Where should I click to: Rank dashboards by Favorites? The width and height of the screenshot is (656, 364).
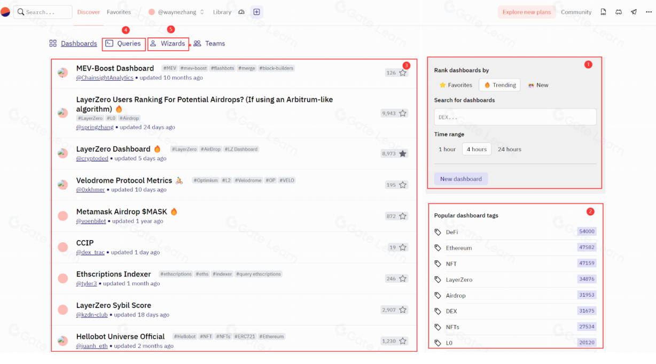(456, 85)
